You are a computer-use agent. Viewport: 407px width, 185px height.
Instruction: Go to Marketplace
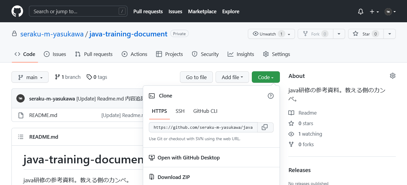(202, 11)
